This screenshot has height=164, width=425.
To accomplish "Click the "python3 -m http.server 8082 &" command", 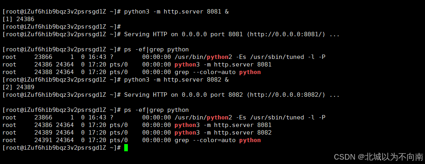I will 177,80.
